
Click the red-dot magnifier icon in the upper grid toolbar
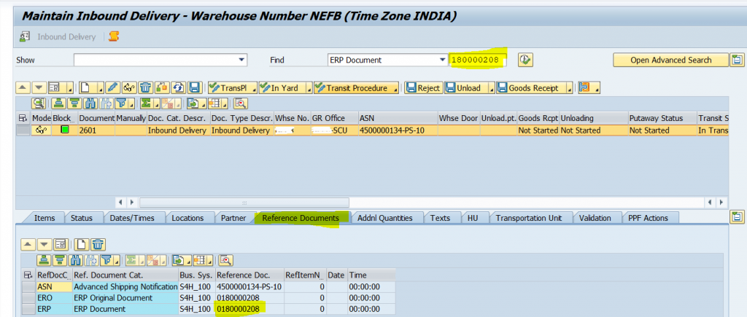coord(241,103)
